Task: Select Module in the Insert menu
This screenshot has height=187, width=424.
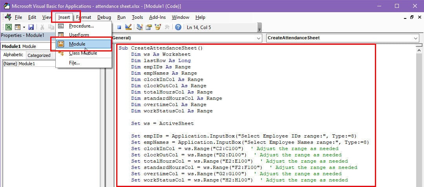Action: (x=84, y=44)
